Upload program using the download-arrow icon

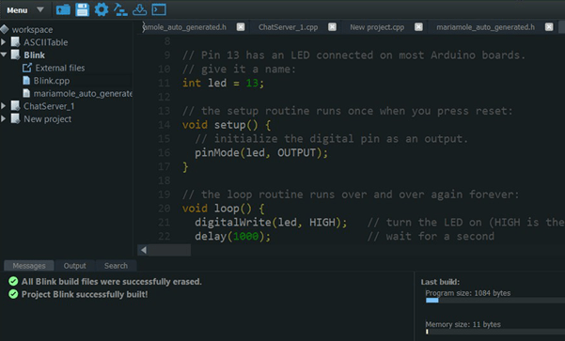pyautogui.click(x=139, y=9)
